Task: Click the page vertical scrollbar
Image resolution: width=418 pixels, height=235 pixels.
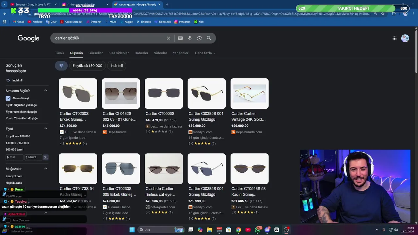Action: pos(416,52)
